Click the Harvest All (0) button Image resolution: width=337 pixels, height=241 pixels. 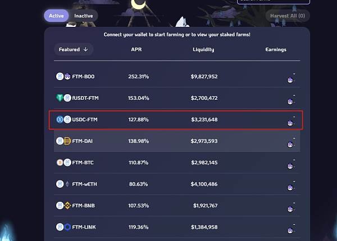288,16
